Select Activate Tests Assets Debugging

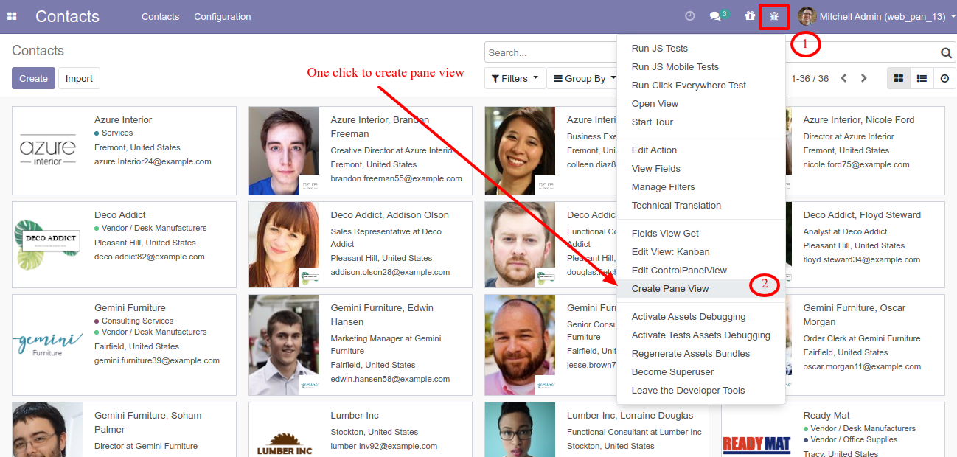click(701, 335)
